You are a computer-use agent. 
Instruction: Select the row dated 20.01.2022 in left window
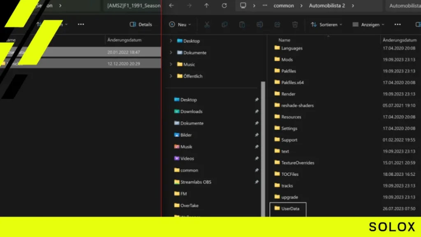coord(81,52)
